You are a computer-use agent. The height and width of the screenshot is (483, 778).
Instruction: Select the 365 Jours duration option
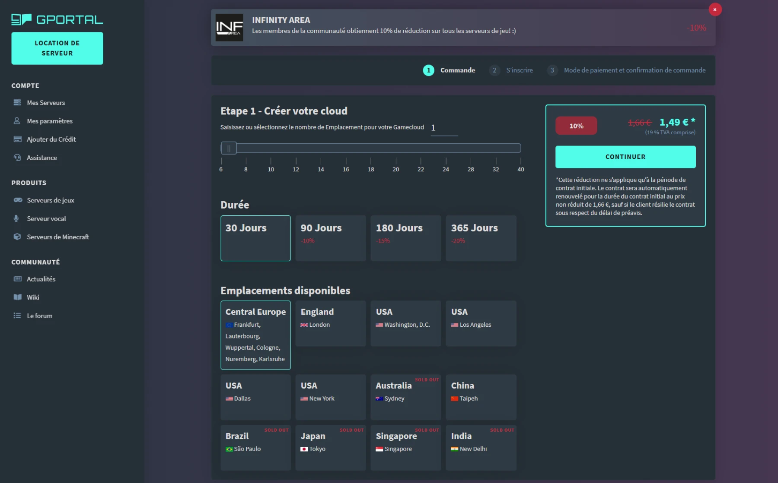(x=481, y=238)
